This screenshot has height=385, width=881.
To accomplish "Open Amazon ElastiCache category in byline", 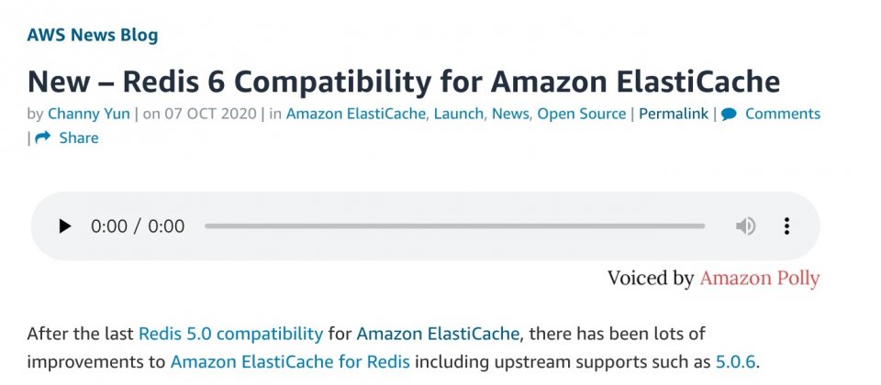I will (x=356, y=114).
